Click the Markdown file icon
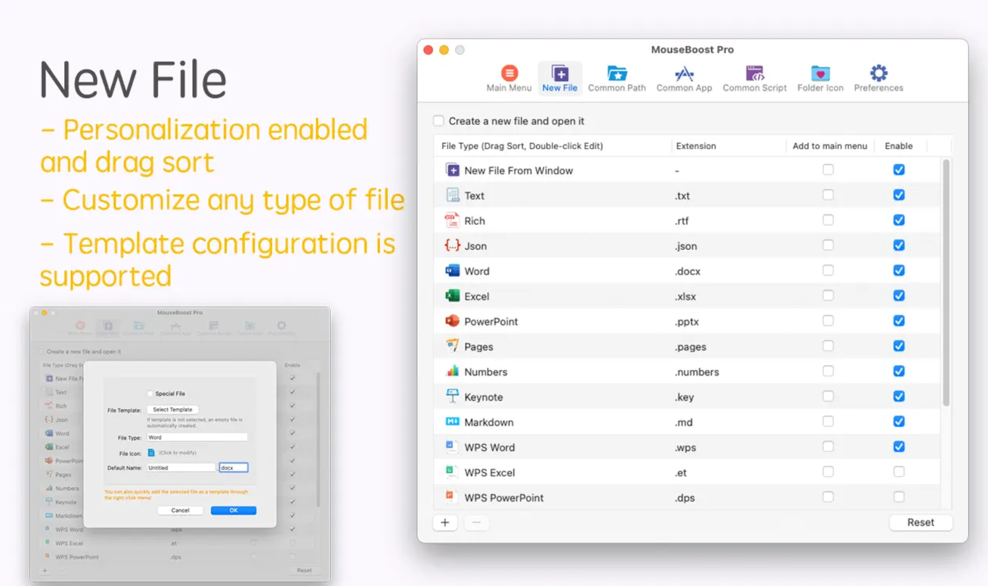Viewport: 988px width, 586px height. click(452, 422)
